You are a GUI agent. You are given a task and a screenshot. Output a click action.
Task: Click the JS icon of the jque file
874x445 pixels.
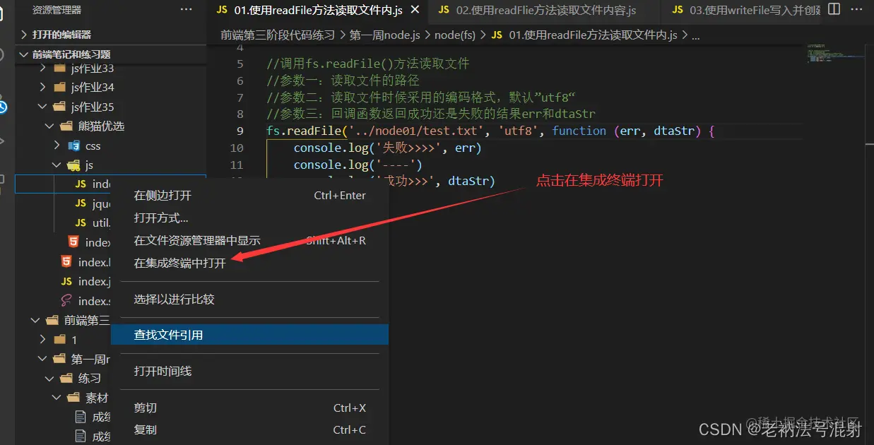click(x=81, y=203)
